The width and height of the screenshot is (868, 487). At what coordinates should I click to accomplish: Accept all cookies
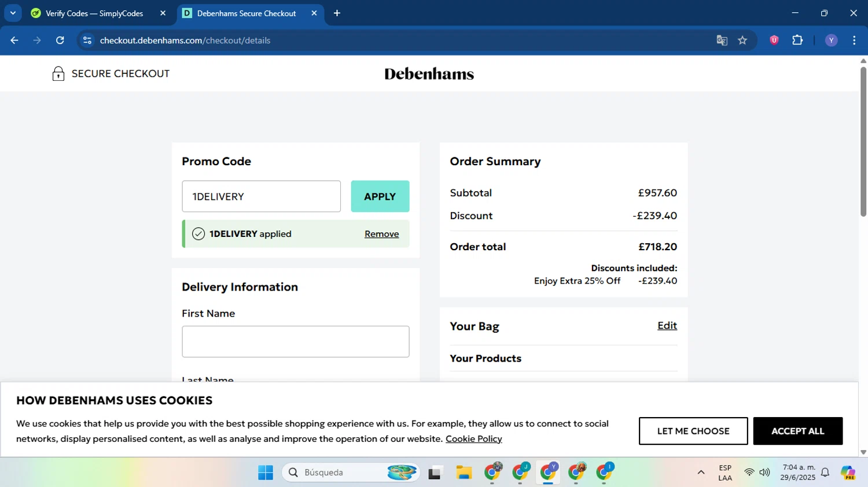tap(797, 431)
